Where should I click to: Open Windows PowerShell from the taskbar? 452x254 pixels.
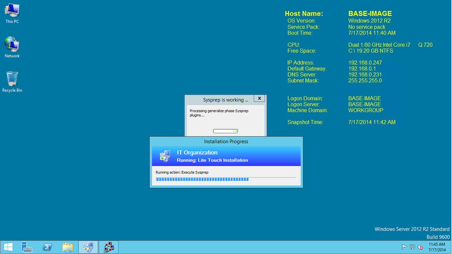pyautogui.click(x=47, y=247)
